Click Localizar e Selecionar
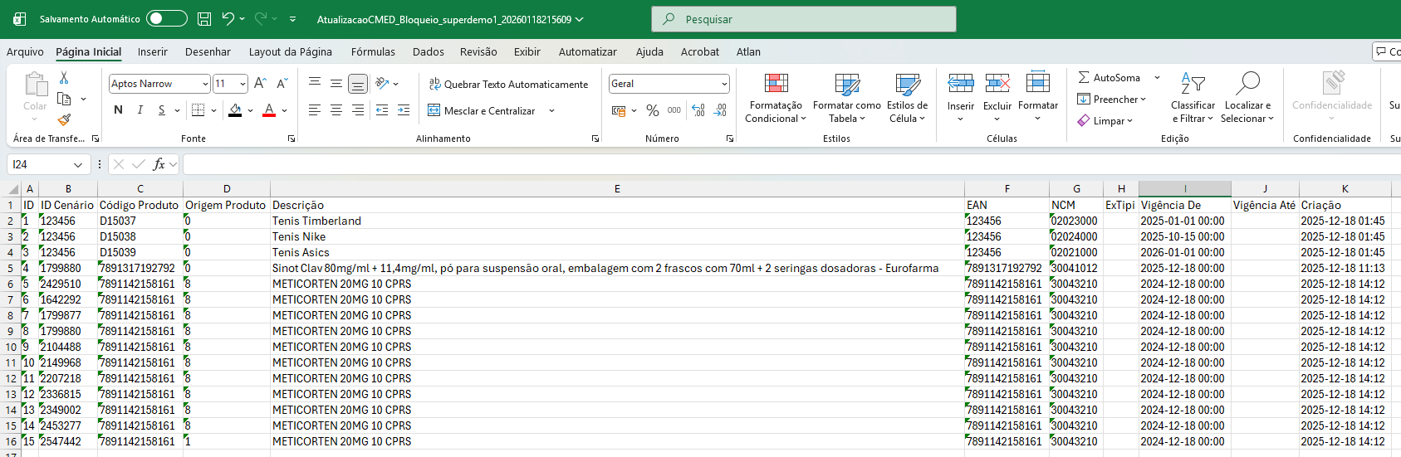This screenshot has width=1401, height=457. coord(1247,98)
